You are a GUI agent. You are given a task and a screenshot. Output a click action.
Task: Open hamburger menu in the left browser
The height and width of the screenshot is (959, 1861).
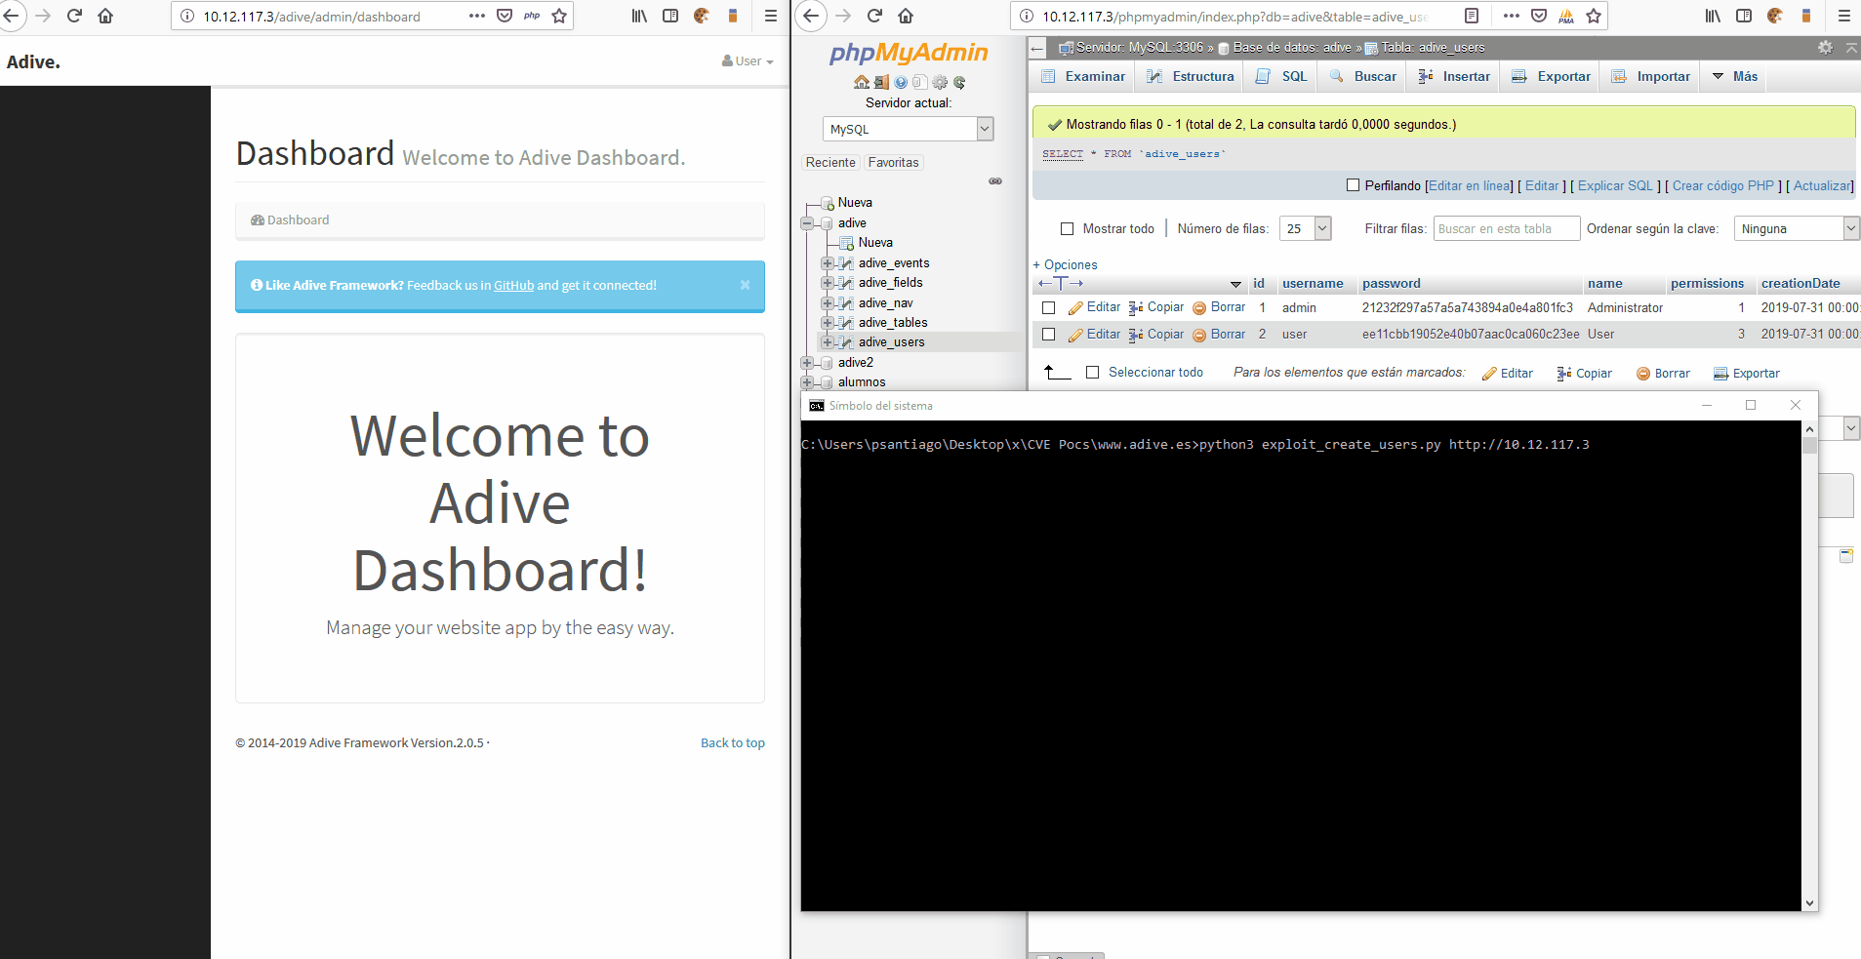pos(770,16)
